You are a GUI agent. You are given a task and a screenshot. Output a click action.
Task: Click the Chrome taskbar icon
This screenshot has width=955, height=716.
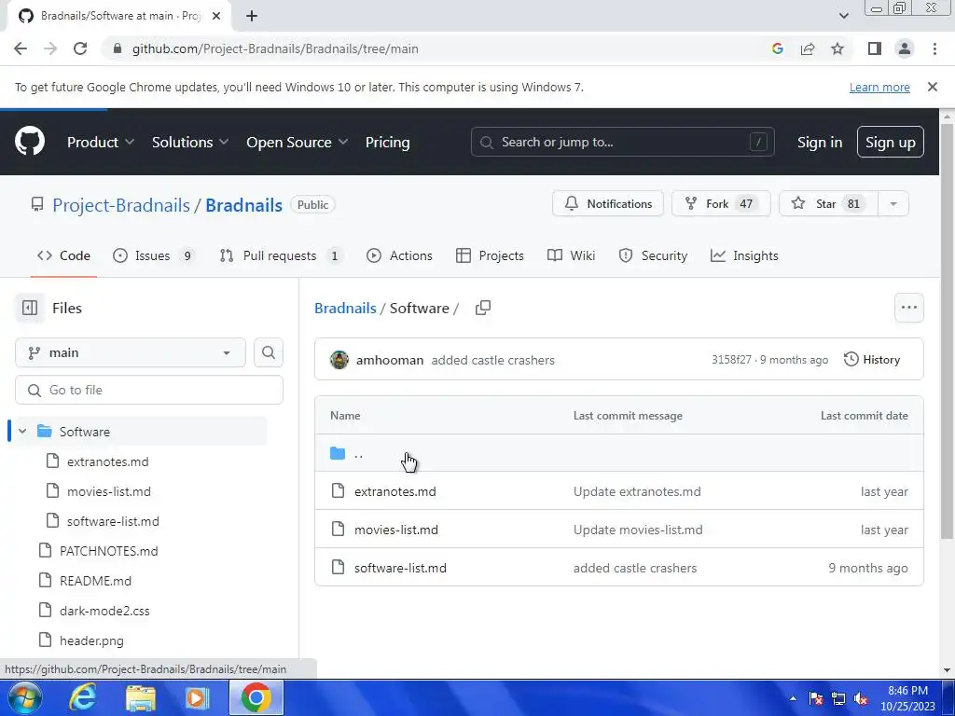[x=256, y=697]
